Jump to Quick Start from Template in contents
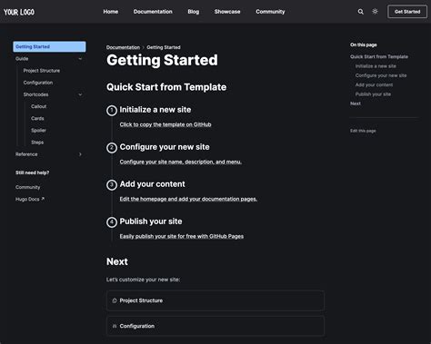 (379, 56)
